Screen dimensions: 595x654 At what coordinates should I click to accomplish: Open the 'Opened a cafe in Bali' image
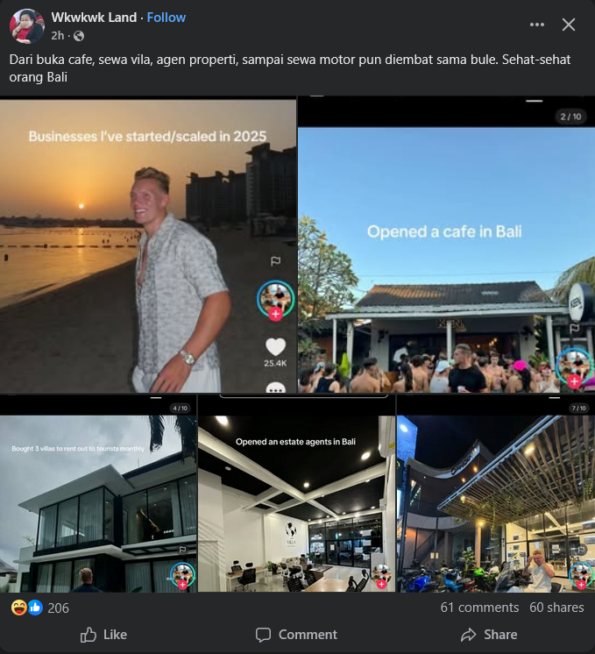tap(447, 245)
